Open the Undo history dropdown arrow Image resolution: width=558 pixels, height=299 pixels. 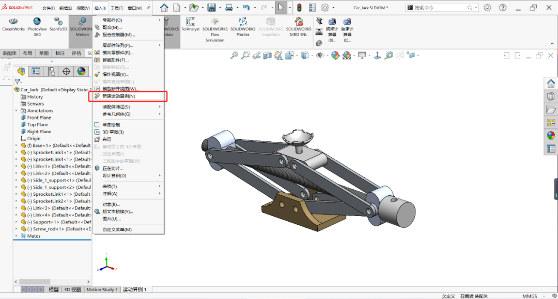[x=255, y=7]
